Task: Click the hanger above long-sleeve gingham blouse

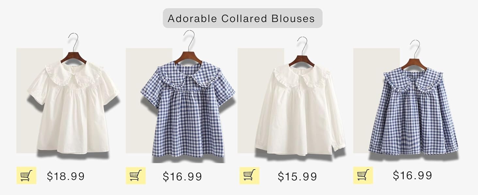Action: pos(414,55)
